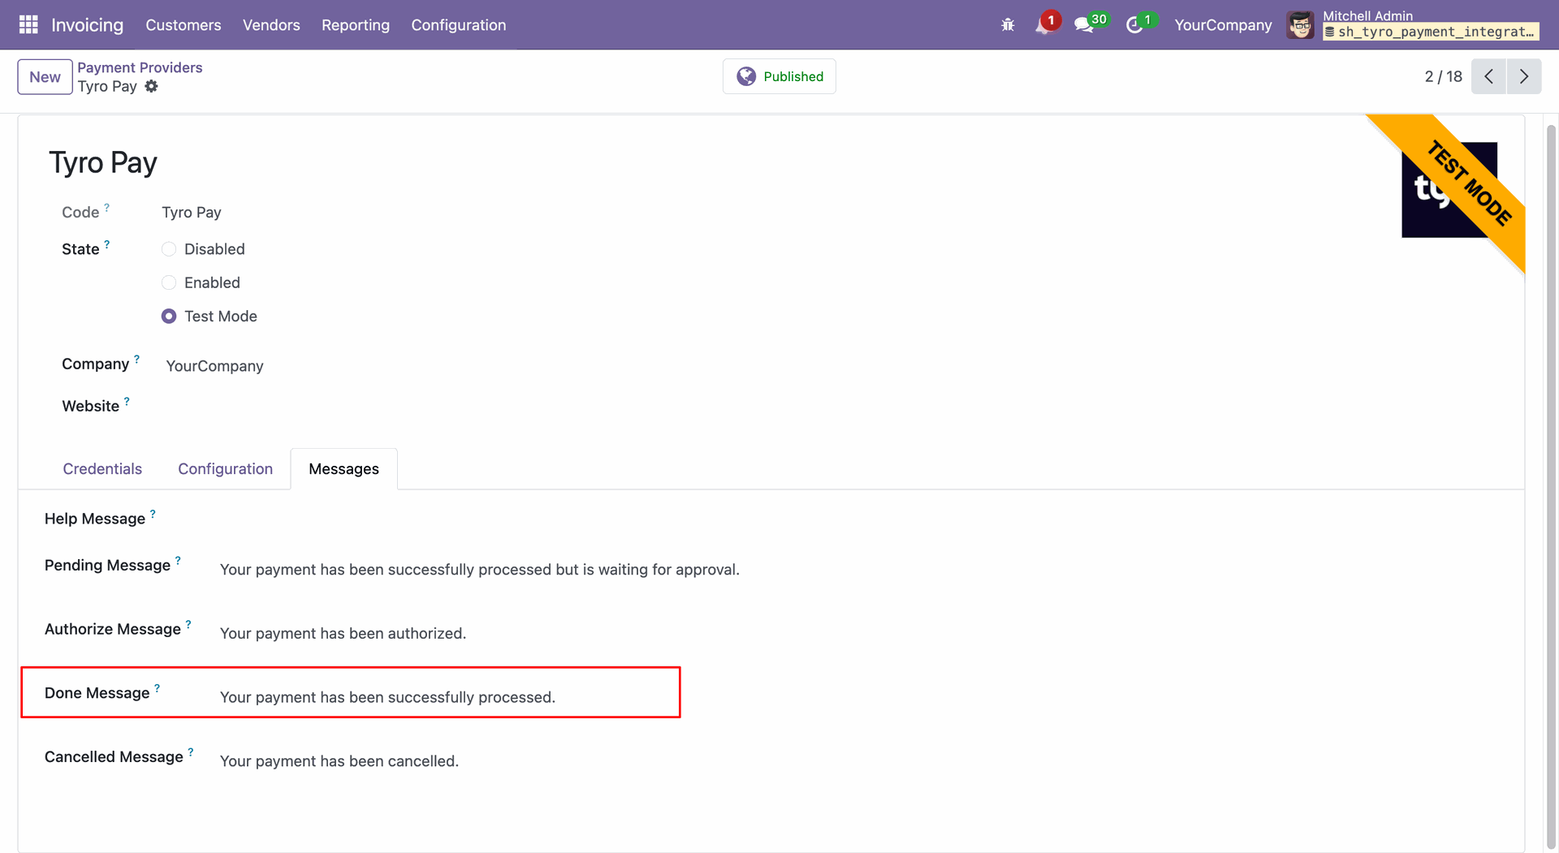
Task: Open the YourCompany switcher in navbar
Action: [1223, 25]
